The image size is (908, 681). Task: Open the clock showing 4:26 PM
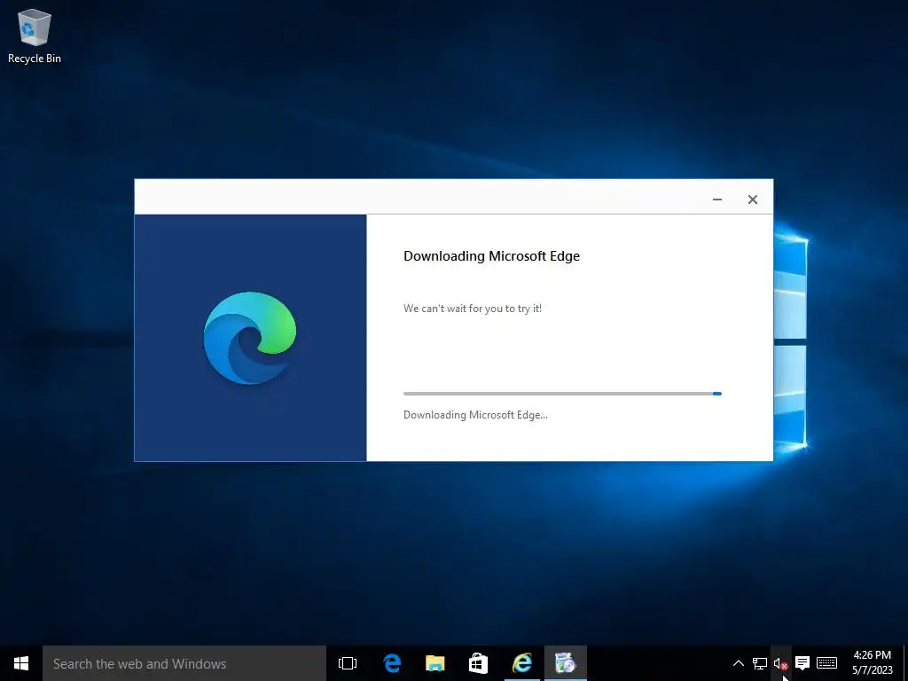(x=873, y=663)
